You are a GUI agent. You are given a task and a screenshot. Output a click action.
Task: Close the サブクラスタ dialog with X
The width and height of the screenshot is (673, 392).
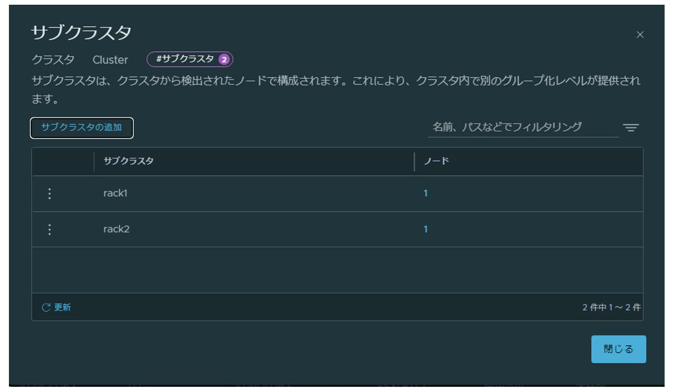tap(639, 35)
